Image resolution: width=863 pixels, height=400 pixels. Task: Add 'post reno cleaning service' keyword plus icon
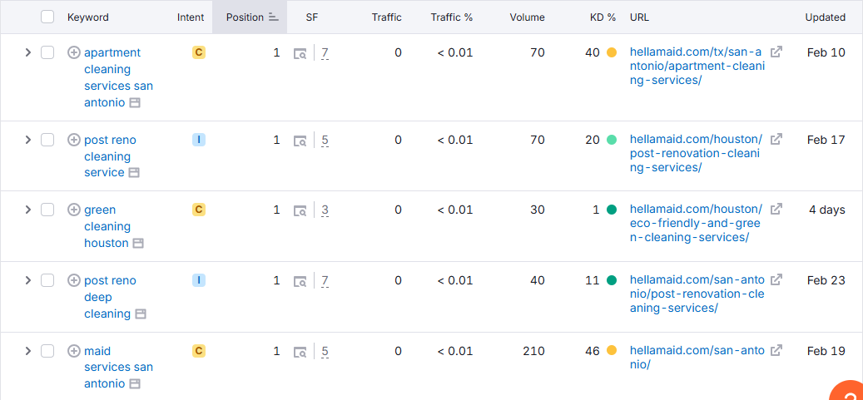click(74, 141)
